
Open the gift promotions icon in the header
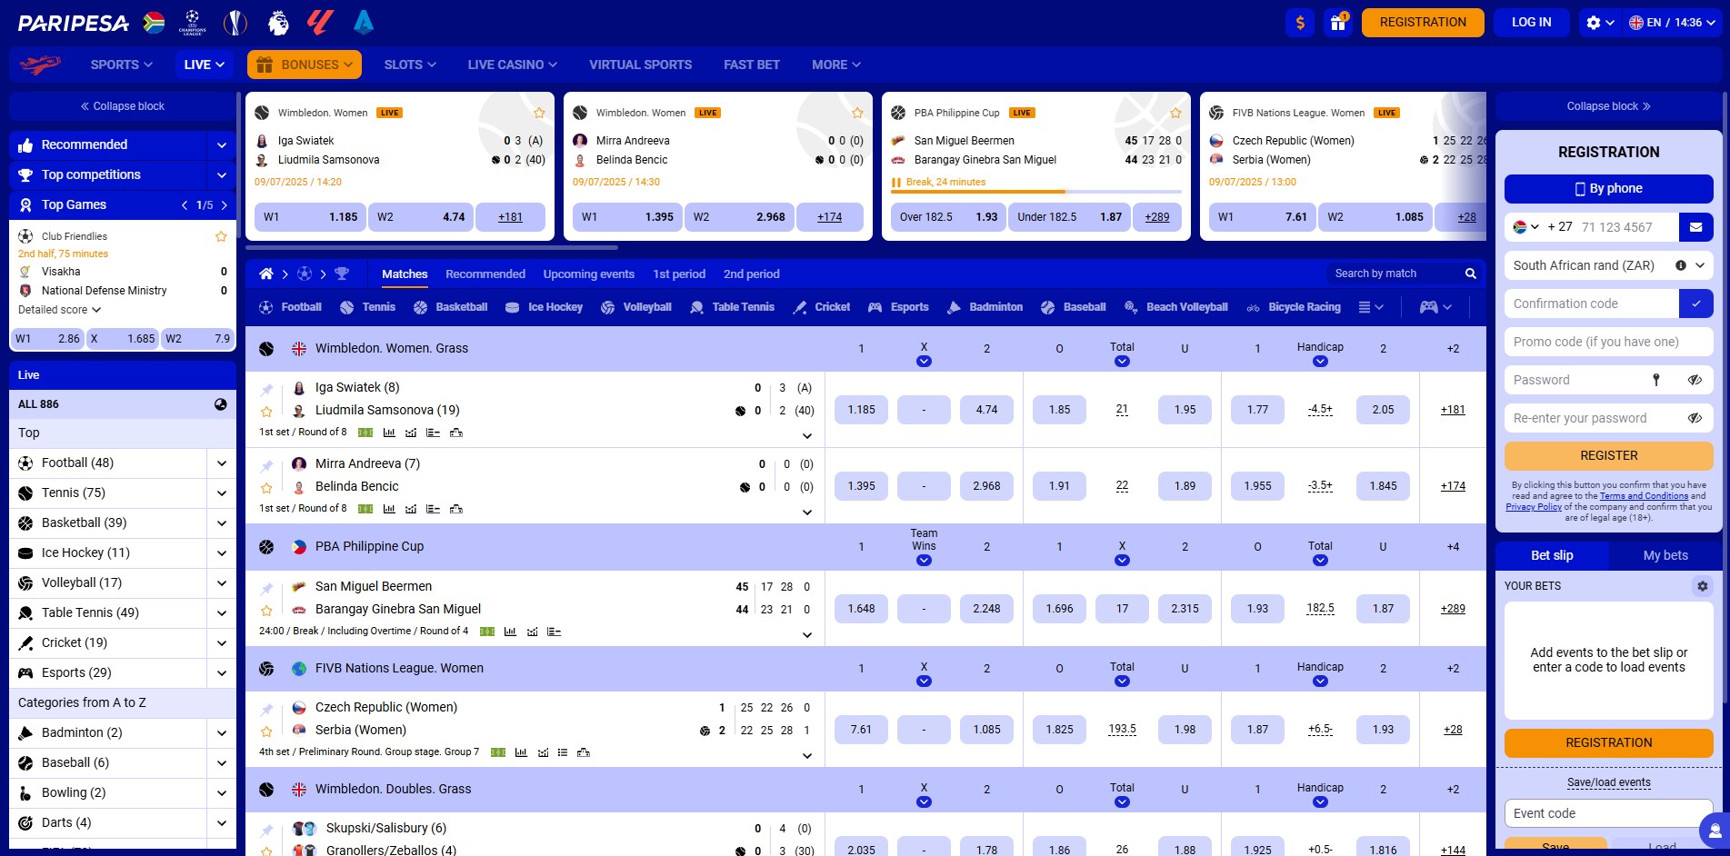[1337, 23]
